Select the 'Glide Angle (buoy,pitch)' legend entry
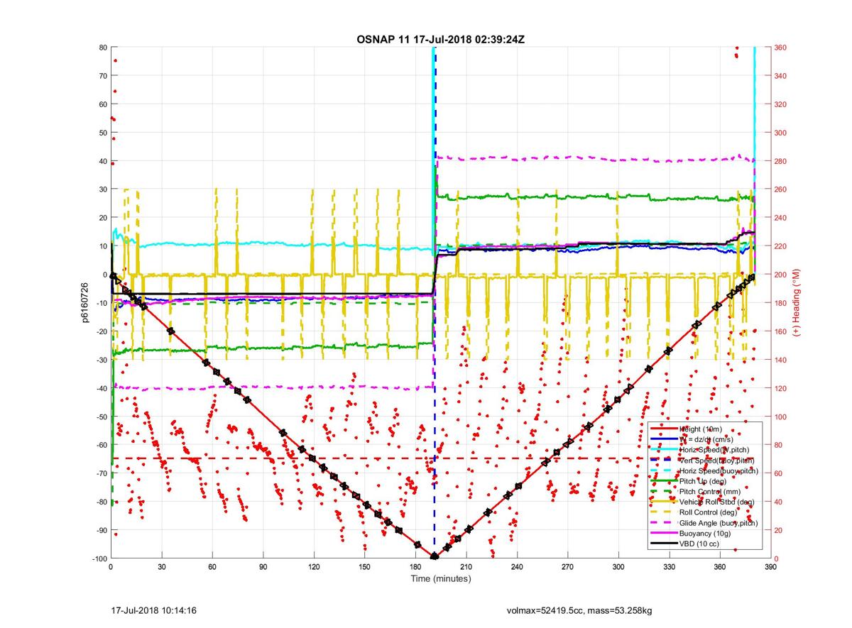This screenshot has height=628, width=852. (719, 523)
